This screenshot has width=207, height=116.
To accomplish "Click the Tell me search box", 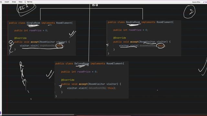I will pyautogui.click(x=29, y=2).
